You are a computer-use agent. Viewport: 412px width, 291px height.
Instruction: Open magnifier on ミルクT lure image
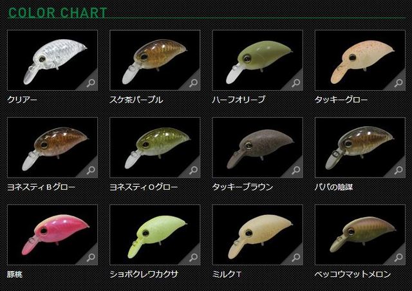pos(296,258)
